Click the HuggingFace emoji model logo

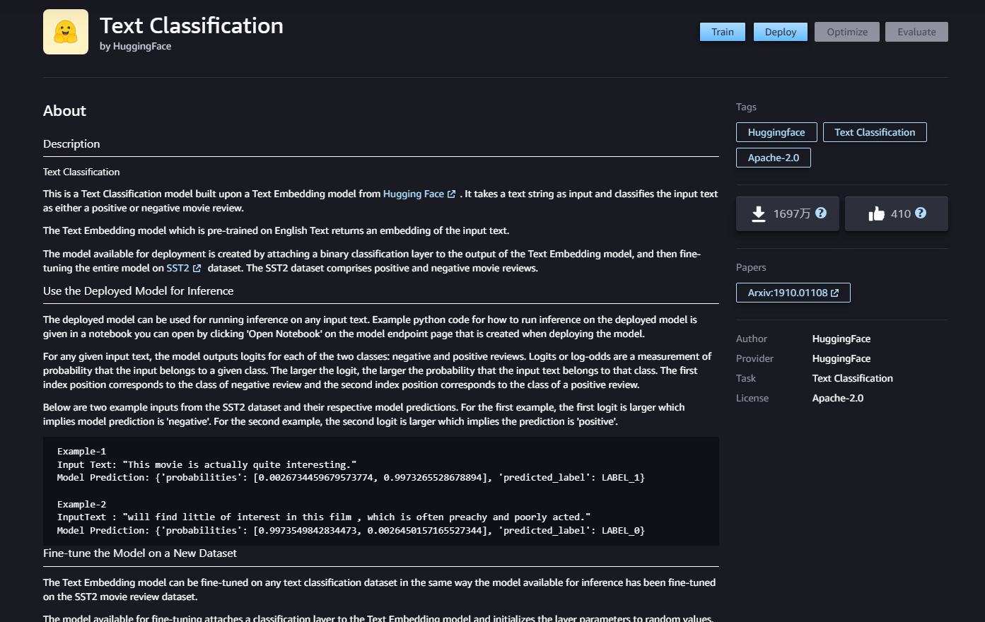(x=66, y=32)
